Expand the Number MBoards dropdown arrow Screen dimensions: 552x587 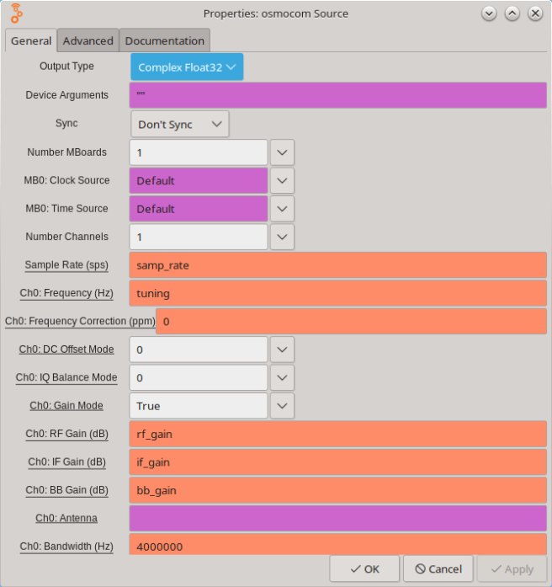283,152
